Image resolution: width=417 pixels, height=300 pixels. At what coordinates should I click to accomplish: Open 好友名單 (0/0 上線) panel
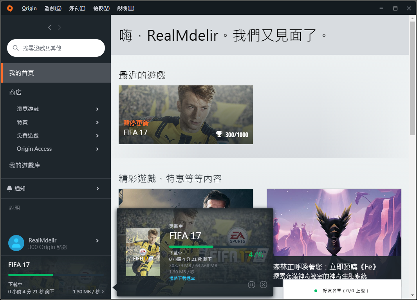click(342, 289)
